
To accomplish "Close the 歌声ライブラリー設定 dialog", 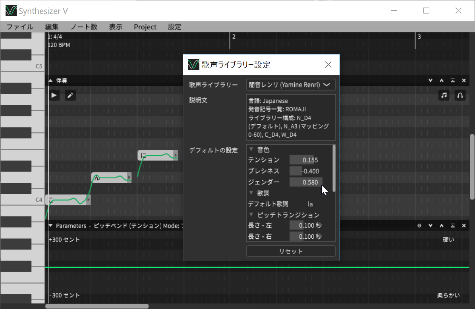I will point(328,64).
